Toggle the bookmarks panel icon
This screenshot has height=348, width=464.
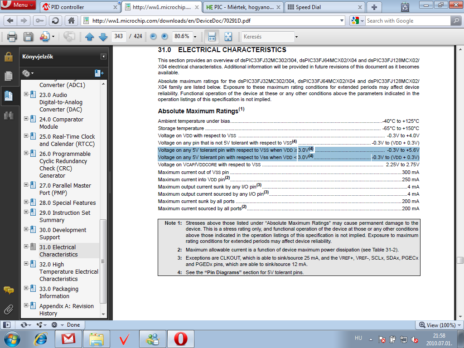[x=9, y=96]
